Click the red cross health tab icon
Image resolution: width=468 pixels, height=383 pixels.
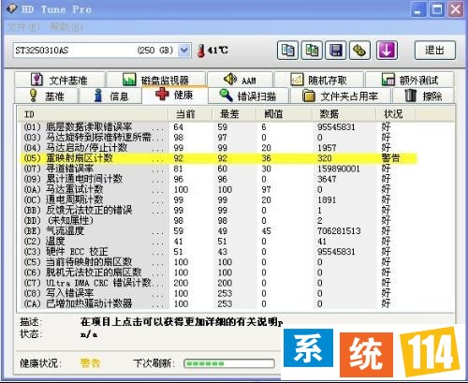click(162, 94)
